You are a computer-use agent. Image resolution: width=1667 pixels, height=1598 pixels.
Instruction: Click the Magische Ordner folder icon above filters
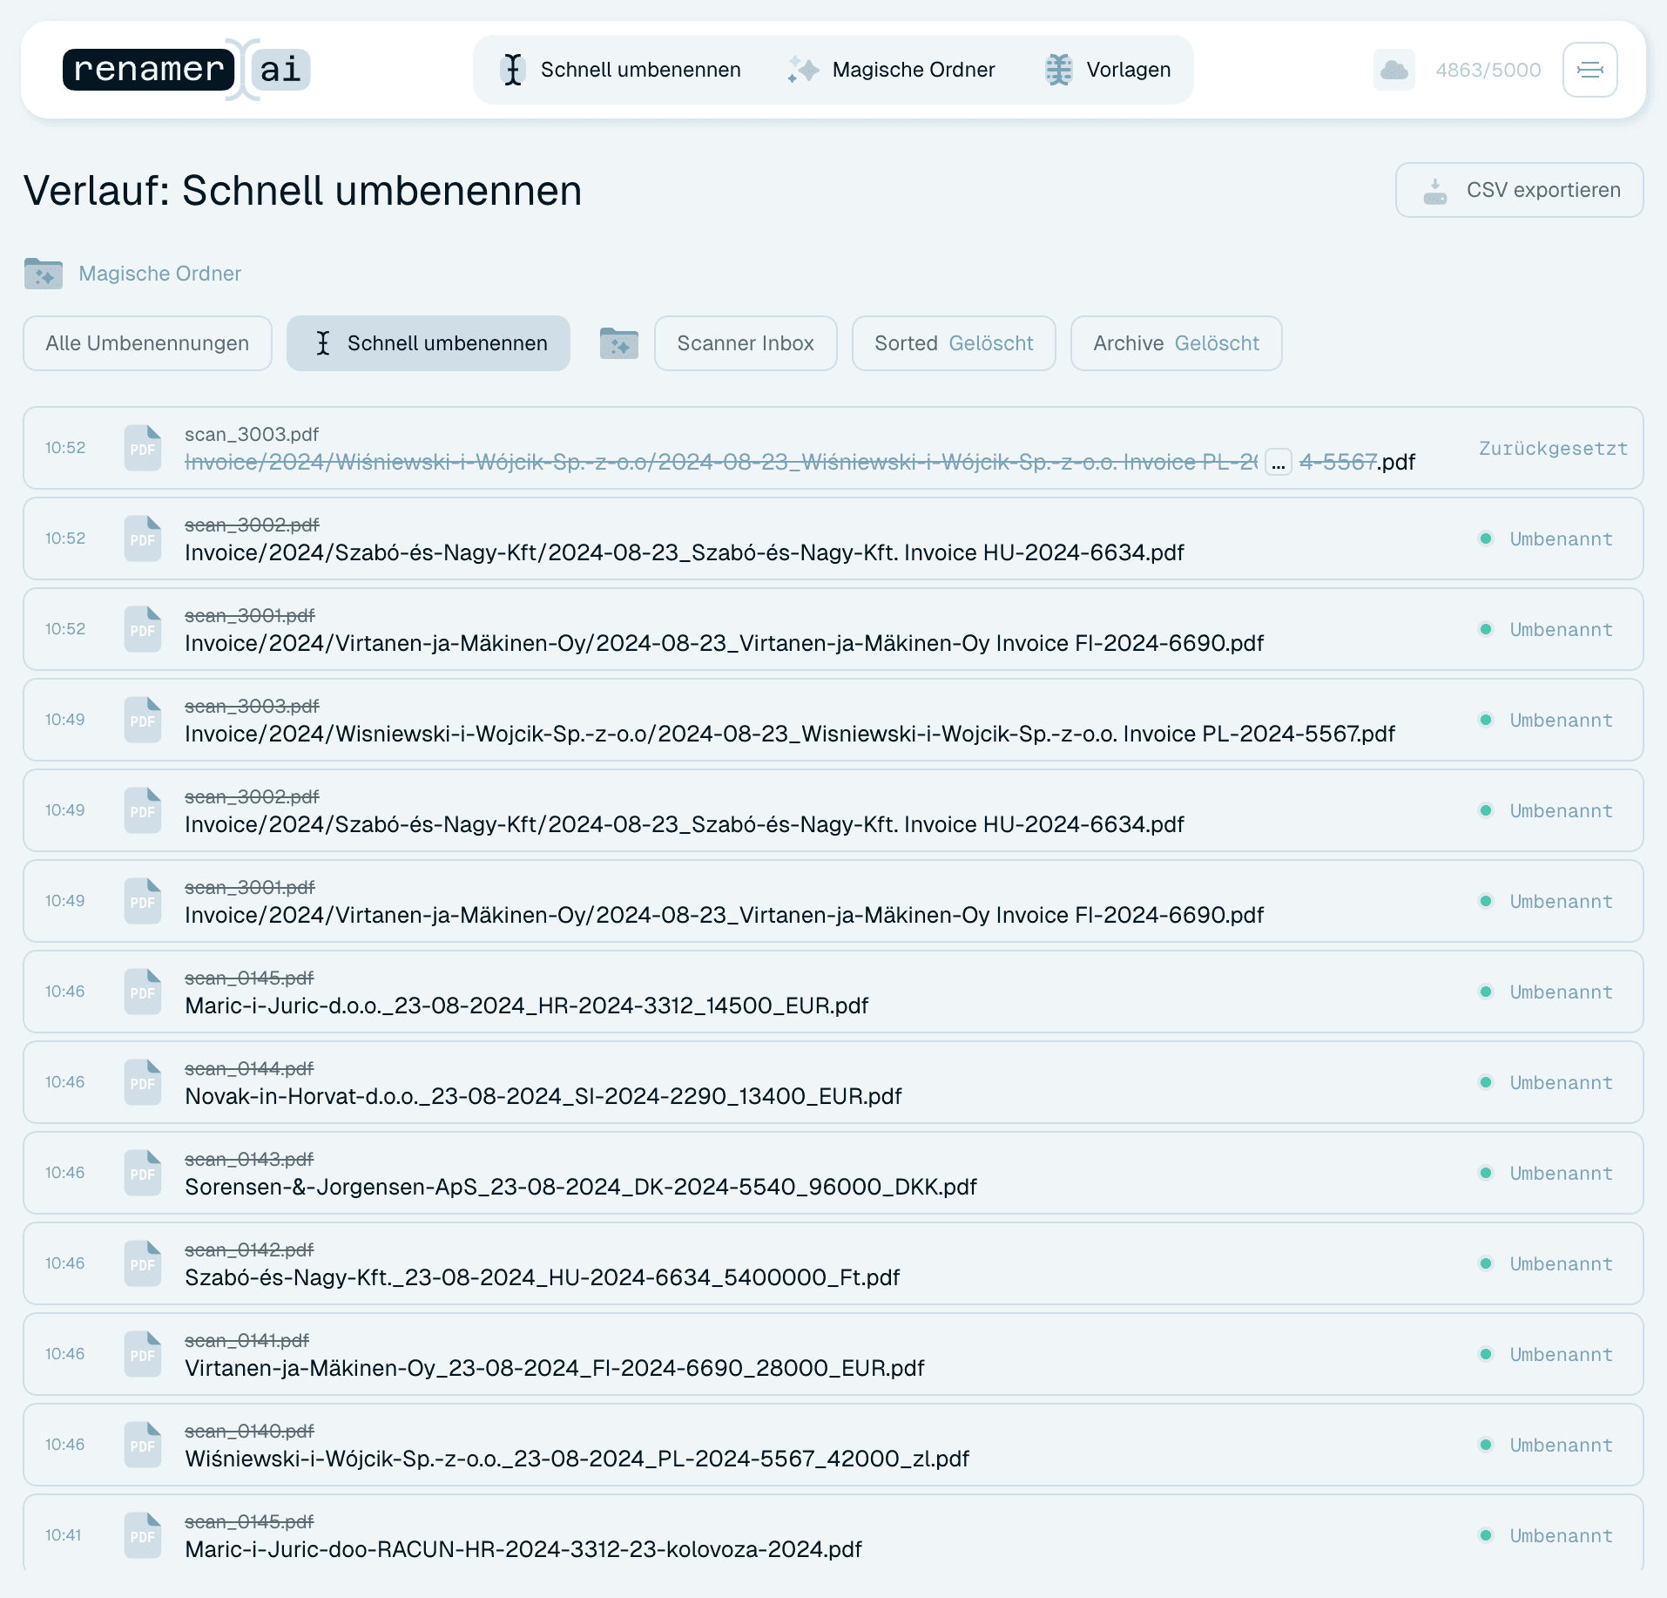44,274
